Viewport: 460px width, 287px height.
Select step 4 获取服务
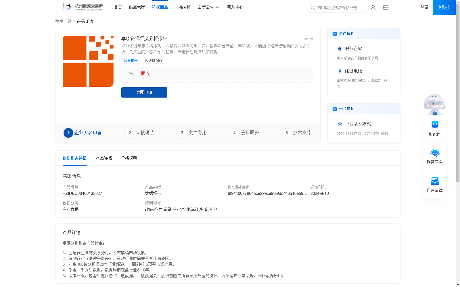(x=244, y=133)
